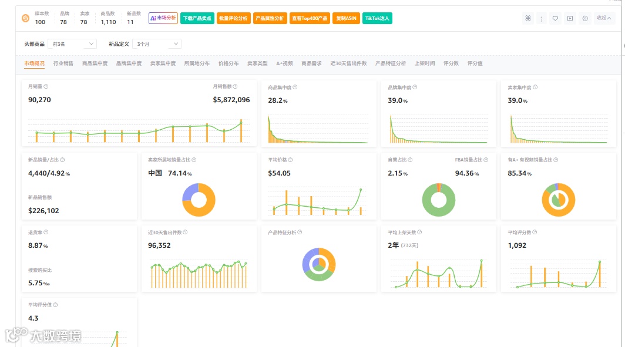Click help icon next to 平均评分数
Image resolution: width=625 pixels, height=347 pixels.
(535, 233)
